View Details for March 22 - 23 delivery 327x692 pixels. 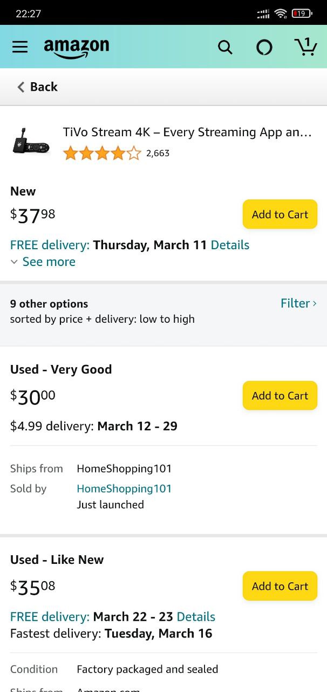point(196,617)
